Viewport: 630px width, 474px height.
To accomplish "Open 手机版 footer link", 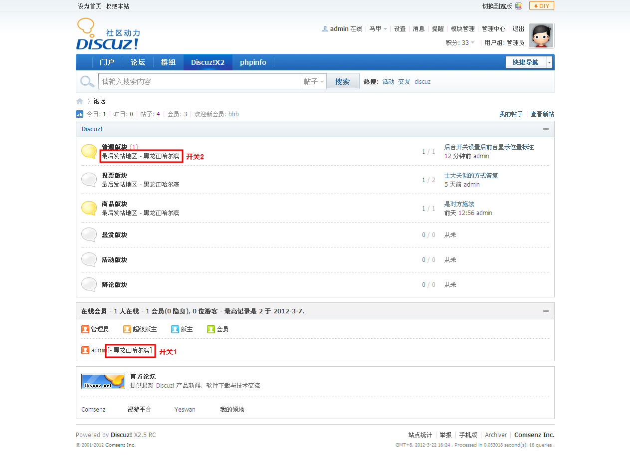I will 468,435.
